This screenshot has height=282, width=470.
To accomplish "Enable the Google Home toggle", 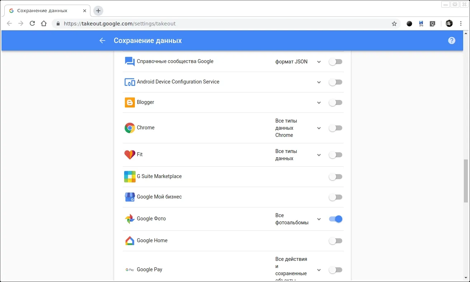I will 335,241.
